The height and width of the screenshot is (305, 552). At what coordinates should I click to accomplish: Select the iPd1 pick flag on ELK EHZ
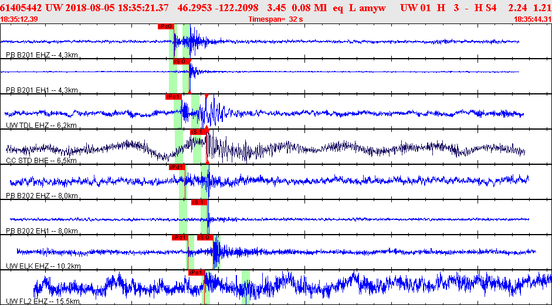180,238
